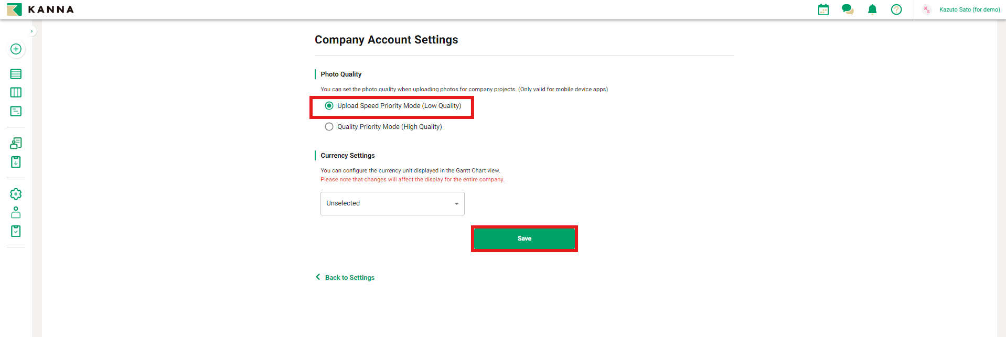Open the Gantt chart sidebar icon

[x=16, y=111]
